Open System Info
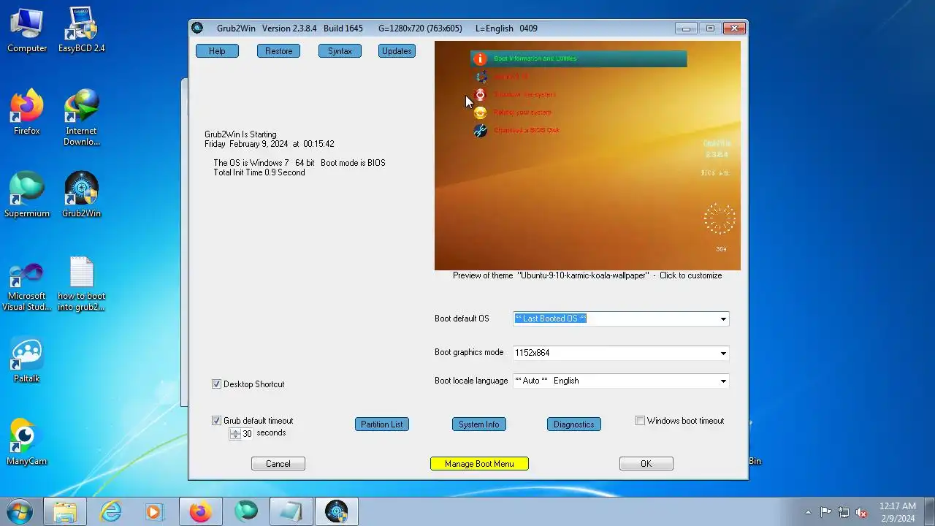The width and height of the screenshot is (935, 526). (479, 424)
